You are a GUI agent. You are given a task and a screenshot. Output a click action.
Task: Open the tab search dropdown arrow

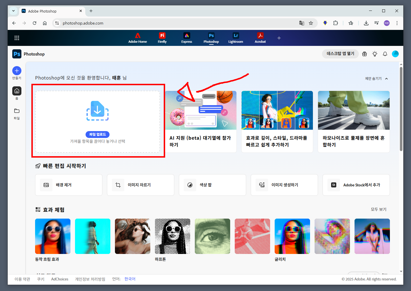point(13,11)
